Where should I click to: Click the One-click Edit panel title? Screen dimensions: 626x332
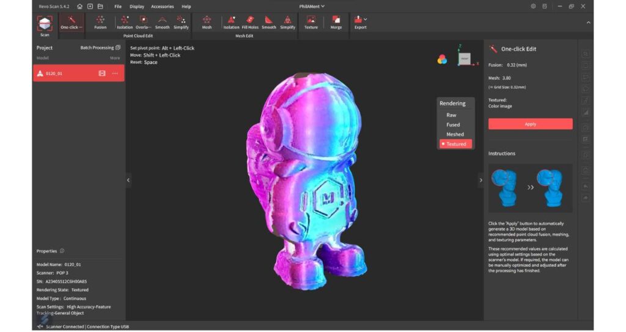tap(518, 49)
